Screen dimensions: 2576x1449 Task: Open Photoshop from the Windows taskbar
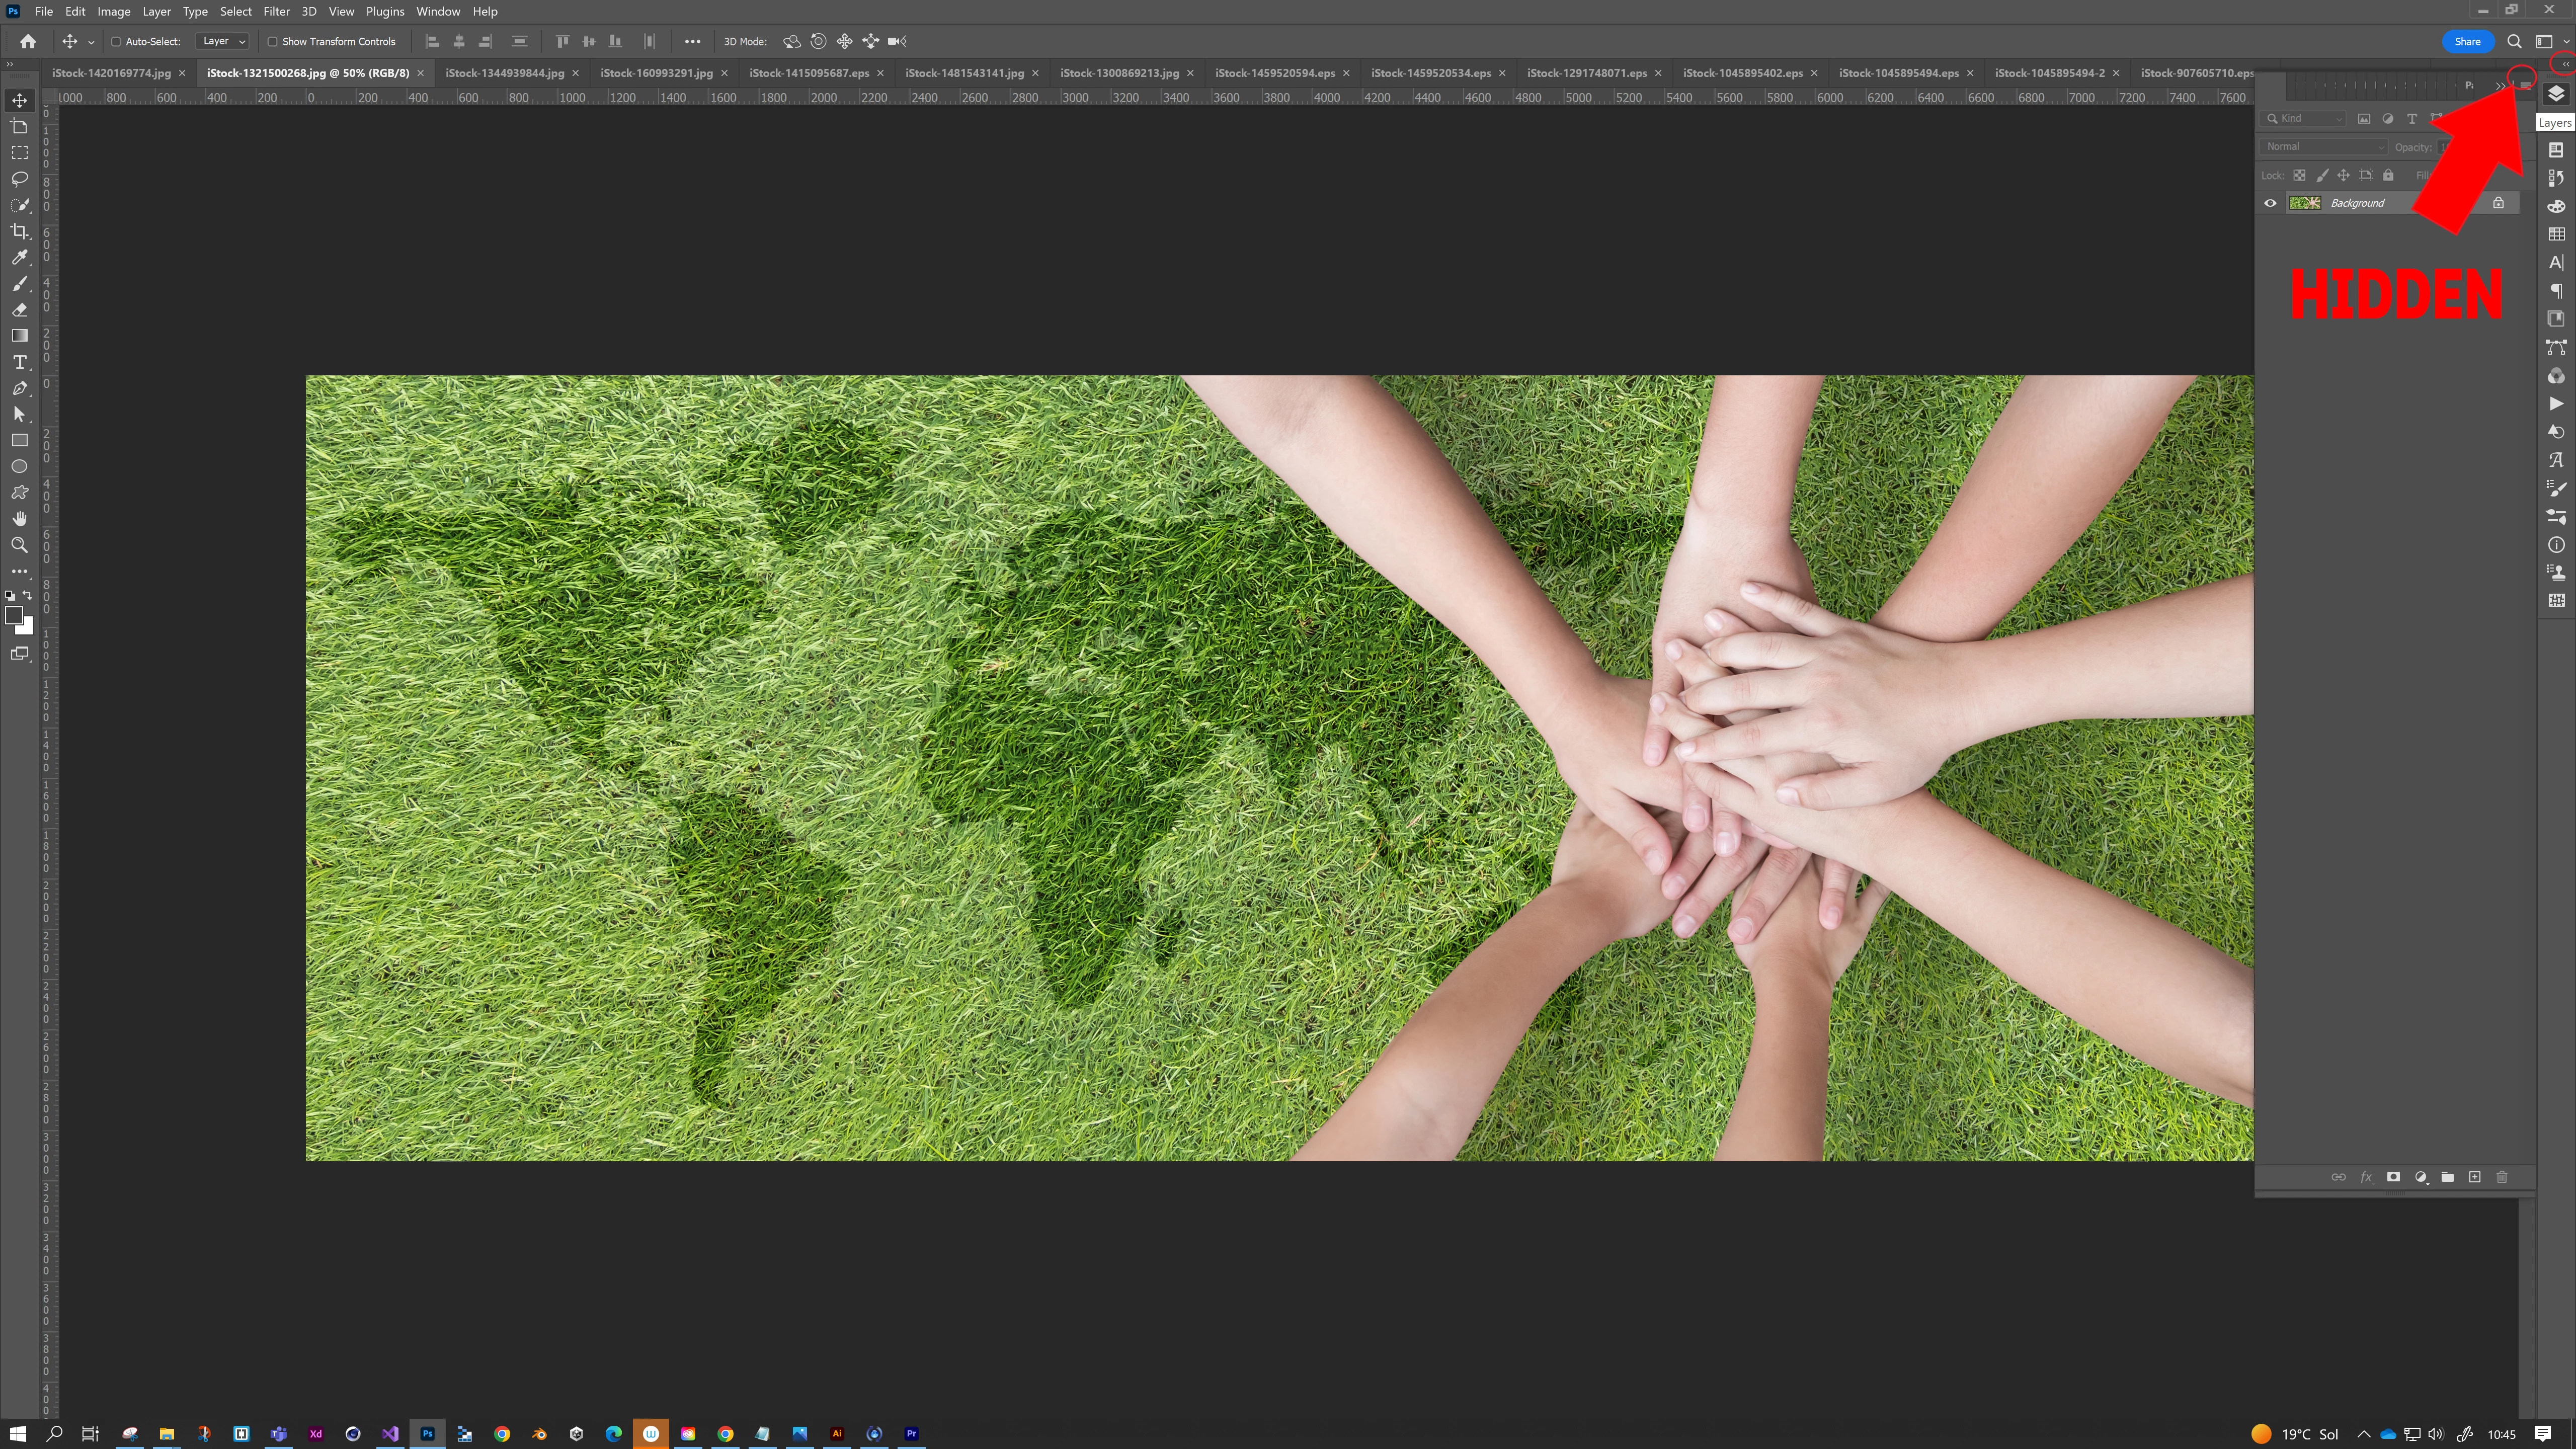pos(427,1433)
